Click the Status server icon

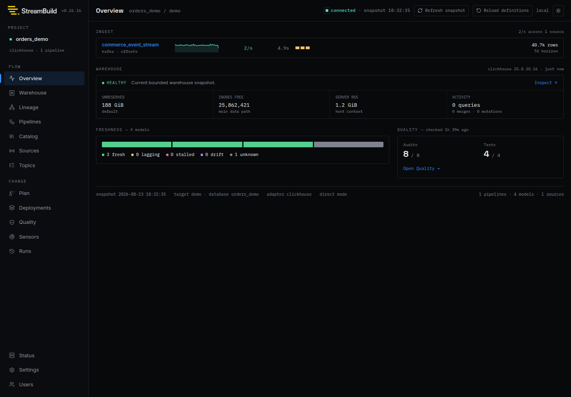(12, 356)
